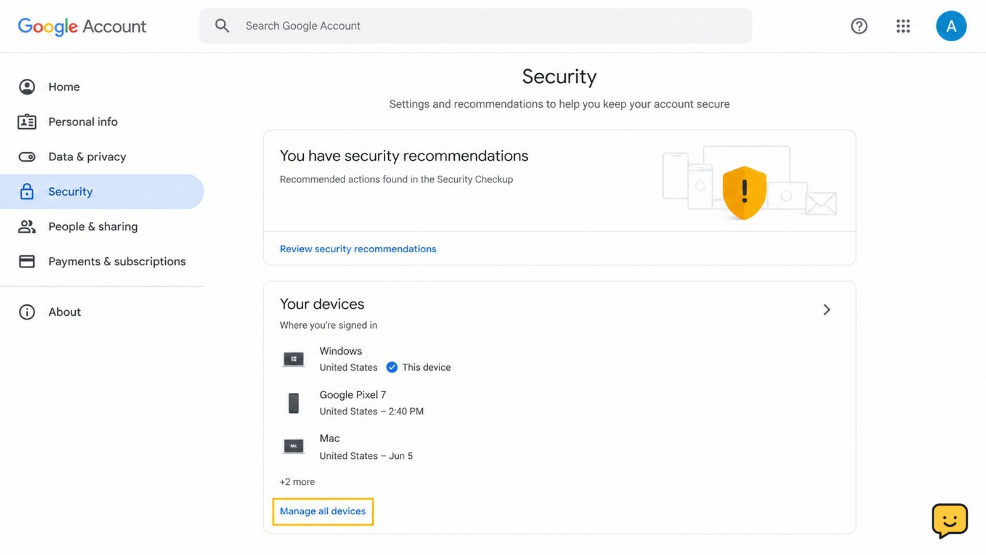Click the Mac laptop device icon
The width and height of the screenshot is (986, 555).
(x=293, y=446)
